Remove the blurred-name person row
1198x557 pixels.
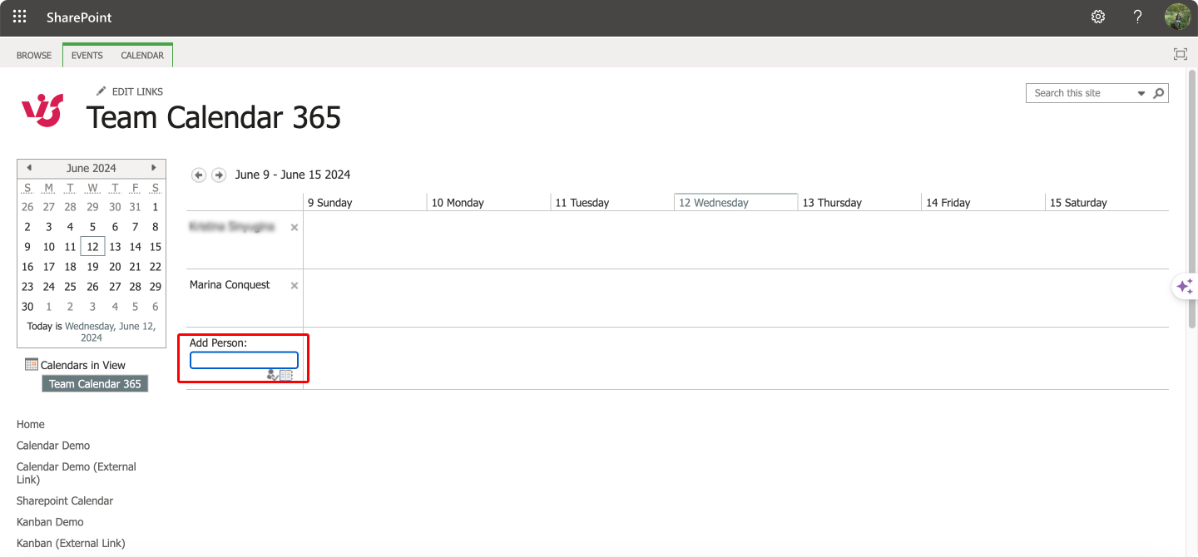[294, 227]
